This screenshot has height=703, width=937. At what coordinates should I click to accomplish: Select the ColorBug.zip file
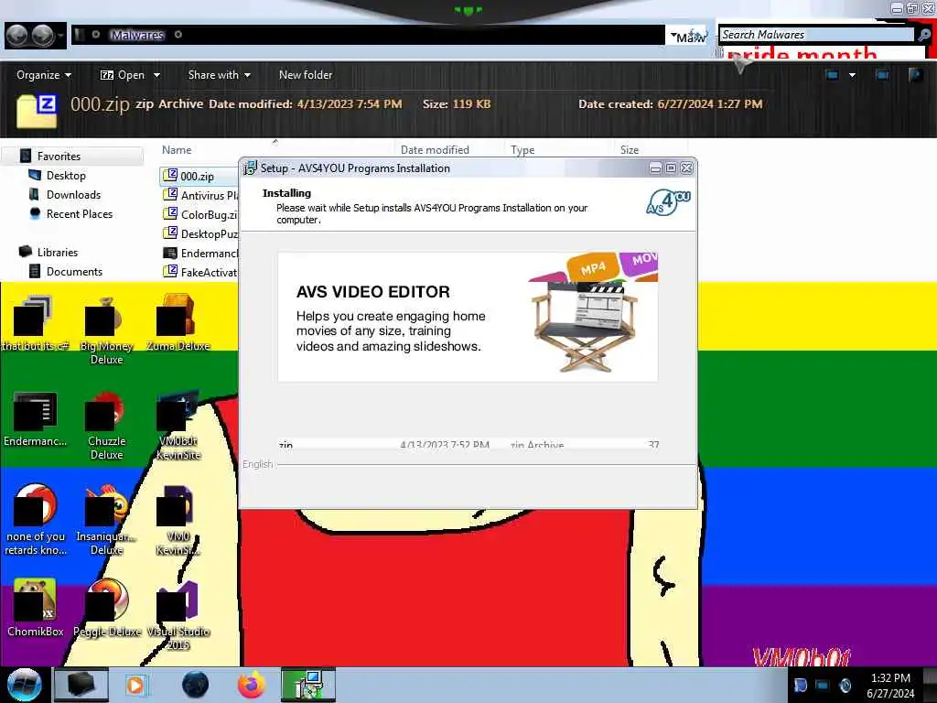pyautogui.click(x=200, y=214)
